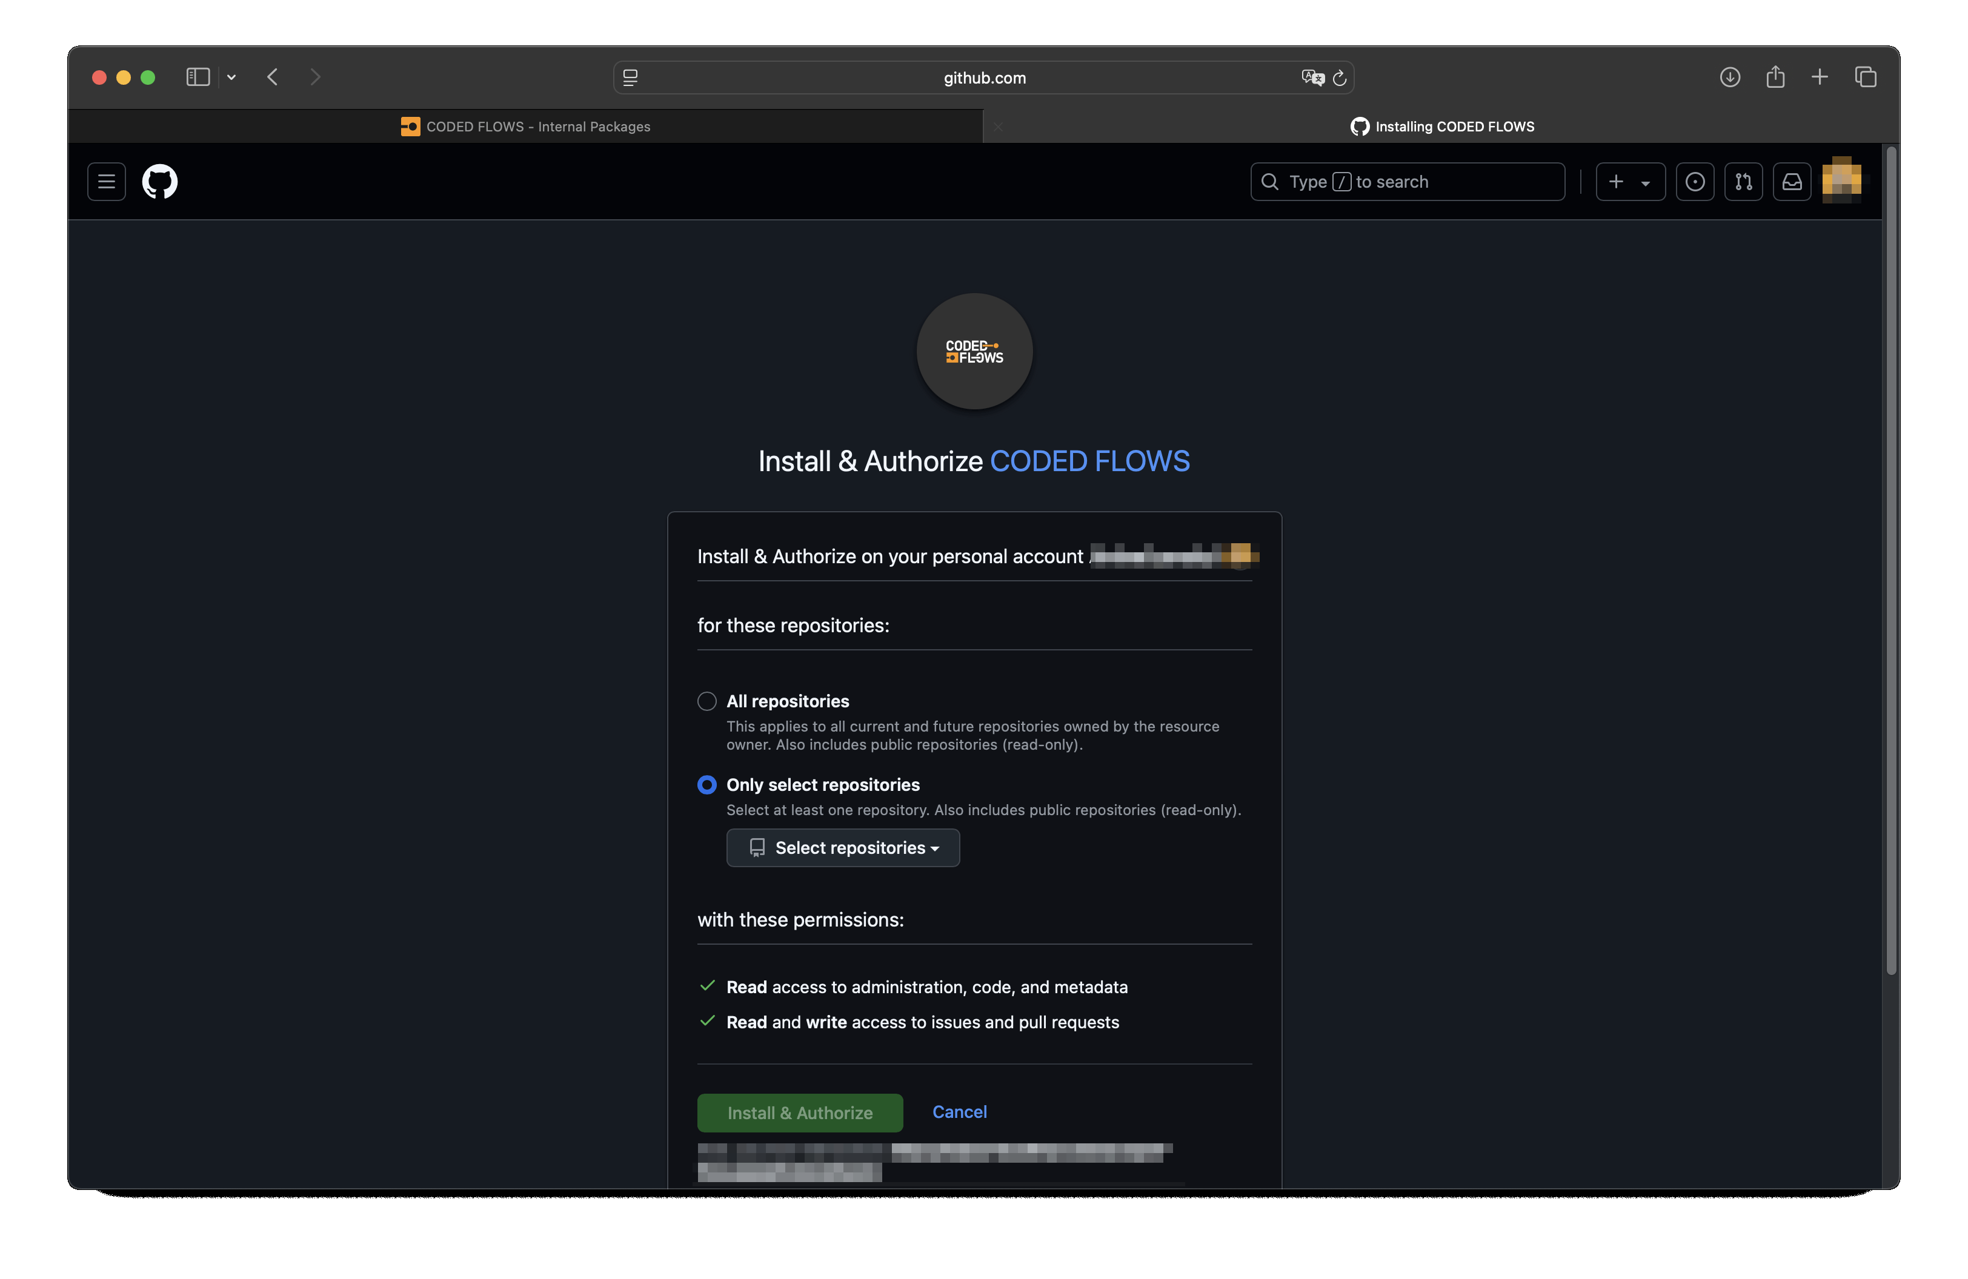Expand Select repositories dropdown
Screen dimensions: 1968x1279
[843, 848]
